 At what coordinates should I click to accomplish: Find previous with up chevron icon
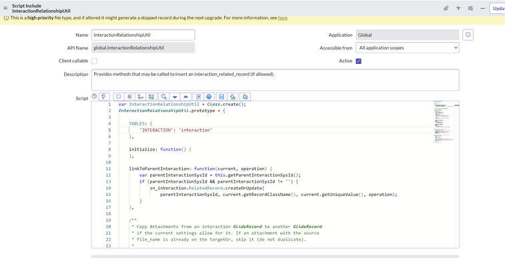pyautogui.click(x=185, y=97)
